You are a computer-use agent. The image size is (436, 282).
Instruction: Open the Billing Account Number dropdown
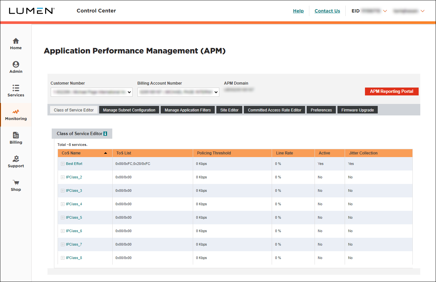[178, 92]
